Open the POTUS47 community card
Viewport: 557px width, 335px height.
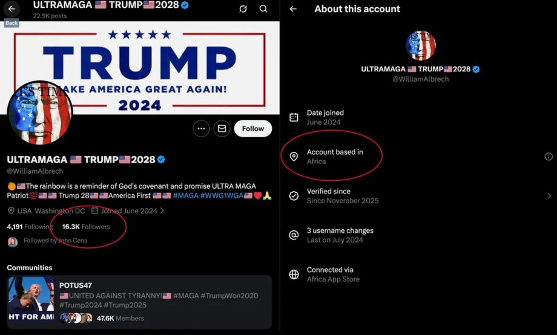[139, 302]
